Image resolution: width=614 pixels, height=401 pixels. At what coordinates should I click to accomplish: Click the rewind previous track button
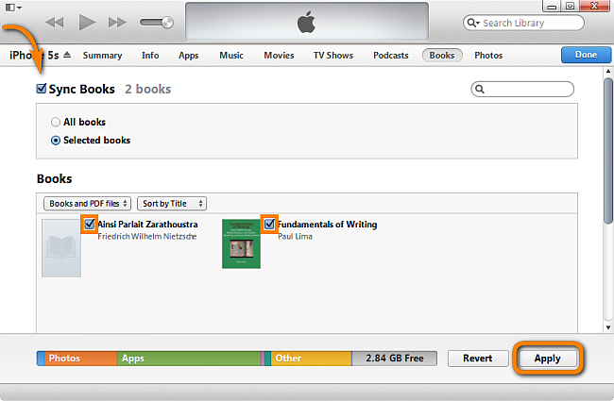[x=55, y=23]
